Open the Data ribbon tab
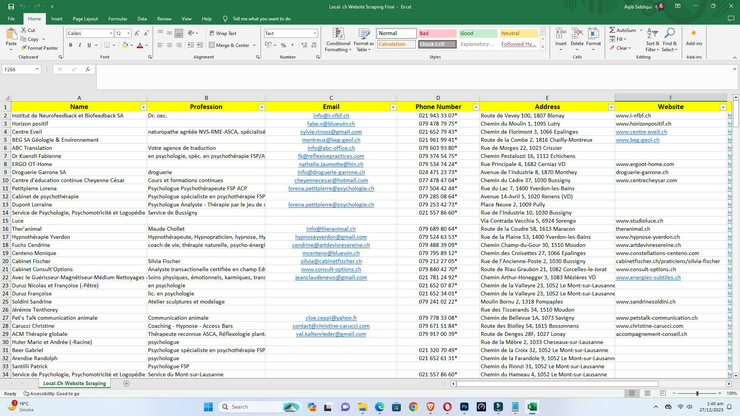 coord(142,18)
